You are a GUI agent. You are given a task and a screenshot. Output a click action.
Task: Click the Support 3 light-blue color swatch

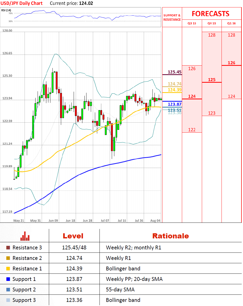(8, 300)
